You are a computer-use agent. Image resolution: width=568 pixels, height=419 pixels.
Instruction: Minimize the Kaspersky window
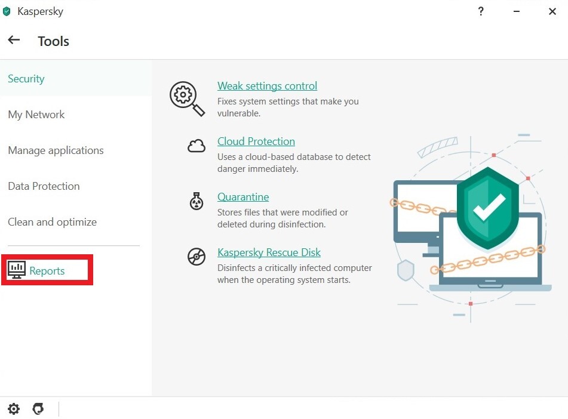coord(517,11)
